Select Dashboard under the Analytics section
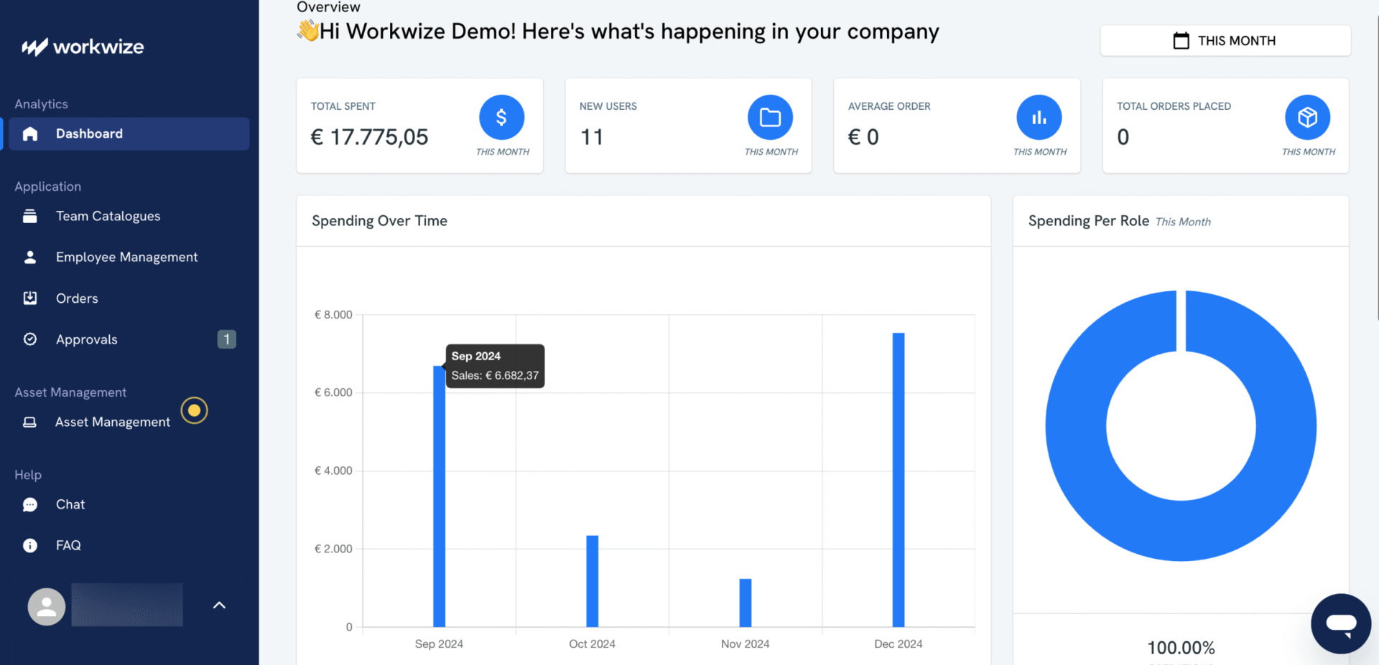Viewport: 1379px width, 665px height. pyautogui.click(x=89, y=133)
